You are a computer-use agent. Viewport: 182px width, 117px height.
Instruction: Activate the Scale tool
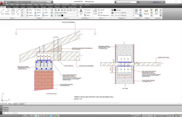click(x=37, y=15)
